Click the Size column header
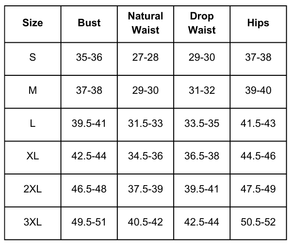This screenshot has width=291, height=243. [32, 23]
